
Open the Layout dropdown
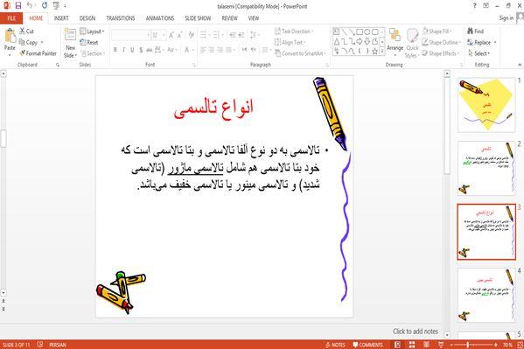click(x=93, y=31)
